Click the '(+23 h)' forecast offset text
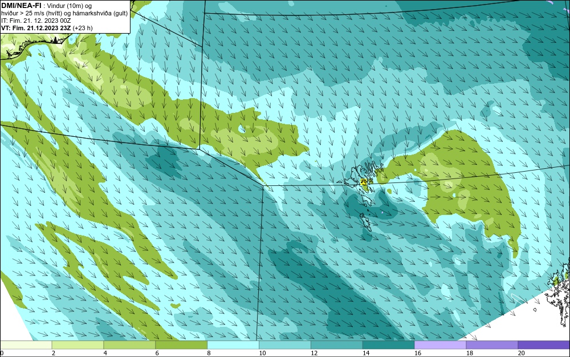The height and width of the screenshot is (357, 570). click(83, 28)
